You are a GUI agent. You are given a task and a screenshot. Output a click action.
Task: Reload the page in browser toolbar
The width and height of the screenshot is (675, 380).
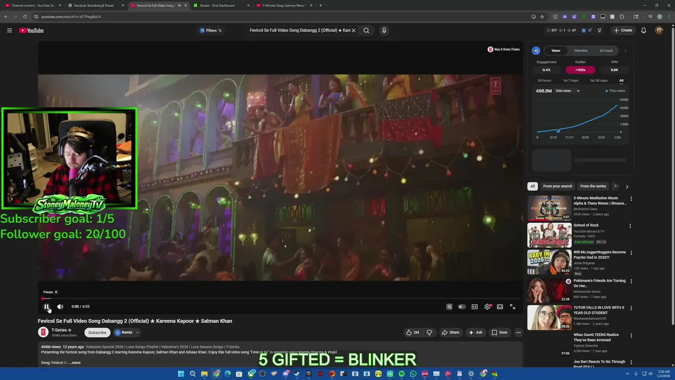click(24, 16)
